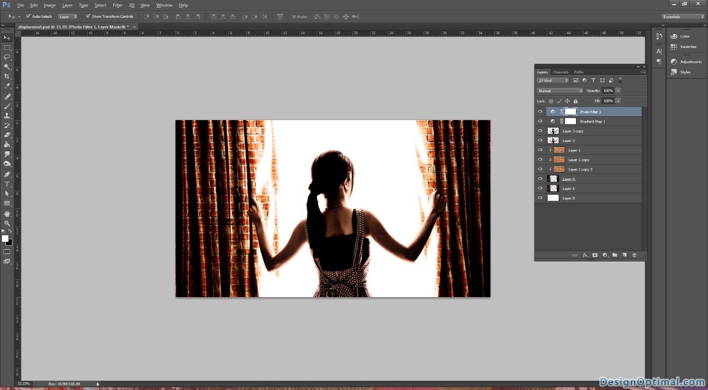708x390 pixels.
Task: Toggle Show Transform Controls checkbox
Action: pyautogui.click(x=88, y=16)
